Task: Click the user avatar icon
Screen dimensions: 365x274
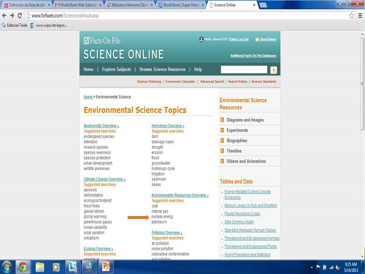Action: (x=202, y=39)
